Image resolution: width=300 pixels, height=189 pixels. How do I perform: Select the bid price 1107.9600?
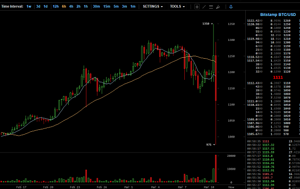[255, 123]
